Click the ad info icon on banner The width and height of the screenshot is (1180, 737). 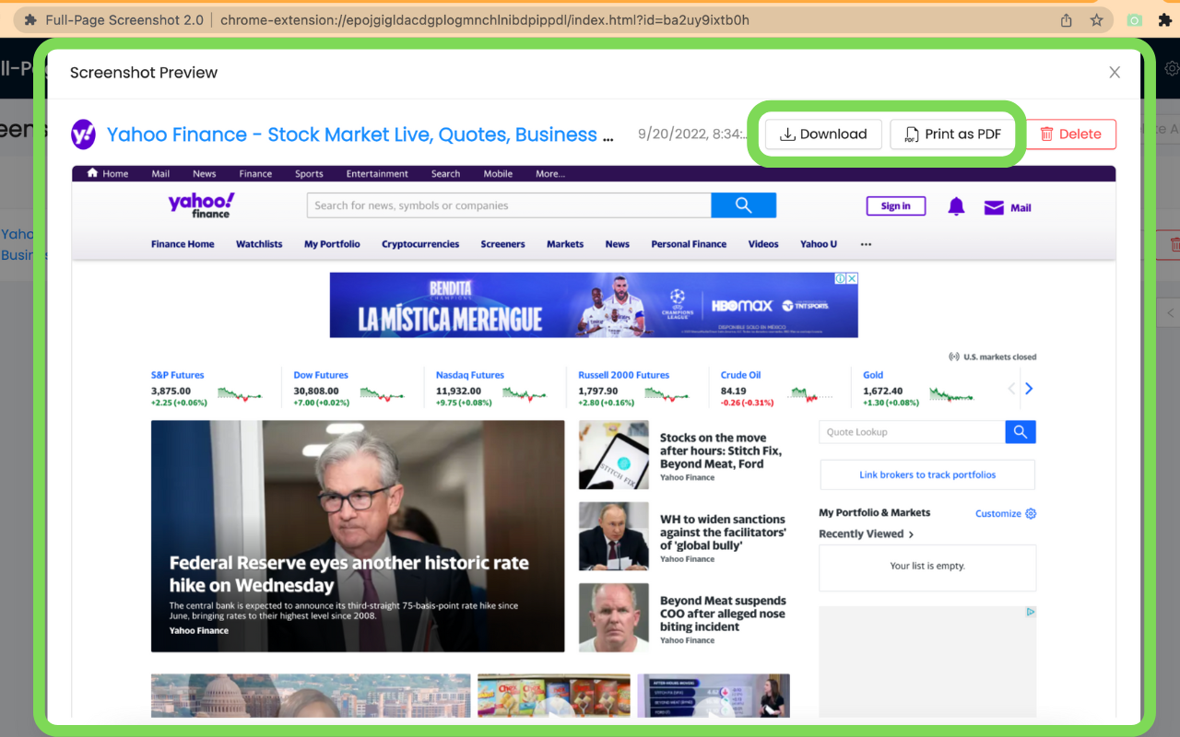(841, 278)
